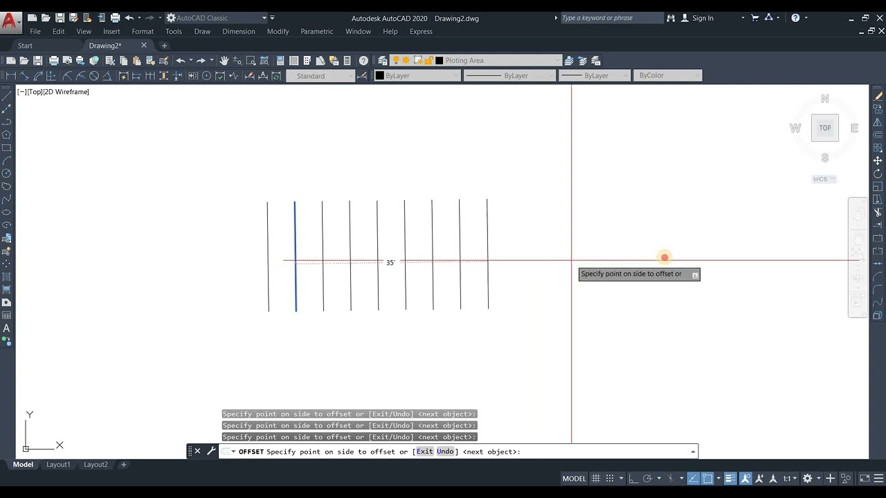Viewport: 886px width, 498px height.
Task: Click the TOP face of ViewCube
Action: tap(825, 128)
